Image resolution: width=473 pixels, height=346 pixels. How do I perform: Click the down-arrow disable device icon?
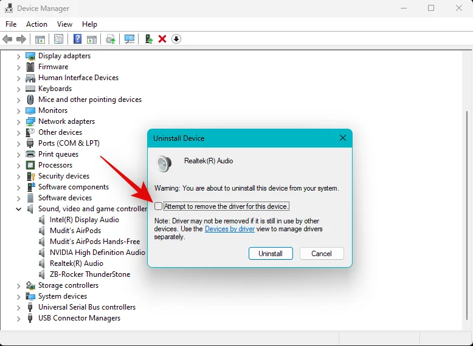tap(176, 39)
